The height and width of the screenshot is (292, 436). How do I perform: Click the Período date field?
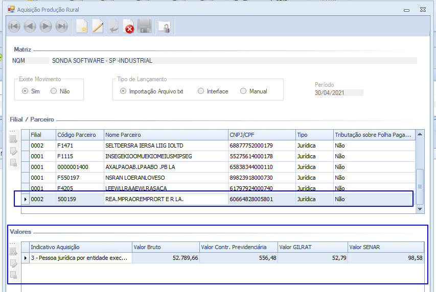click(338, 93)
